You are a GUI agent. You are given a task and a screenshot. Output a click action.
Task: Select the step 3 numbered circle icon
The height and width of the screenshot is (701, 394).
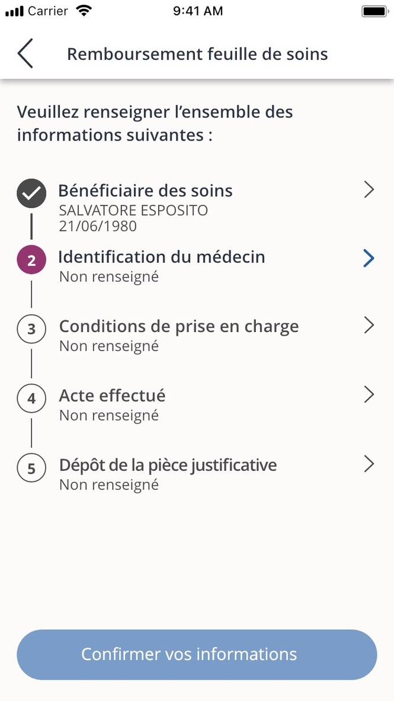(31, 329)
